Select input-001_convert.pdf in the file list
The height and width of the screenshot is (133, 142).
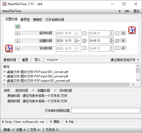36,72
